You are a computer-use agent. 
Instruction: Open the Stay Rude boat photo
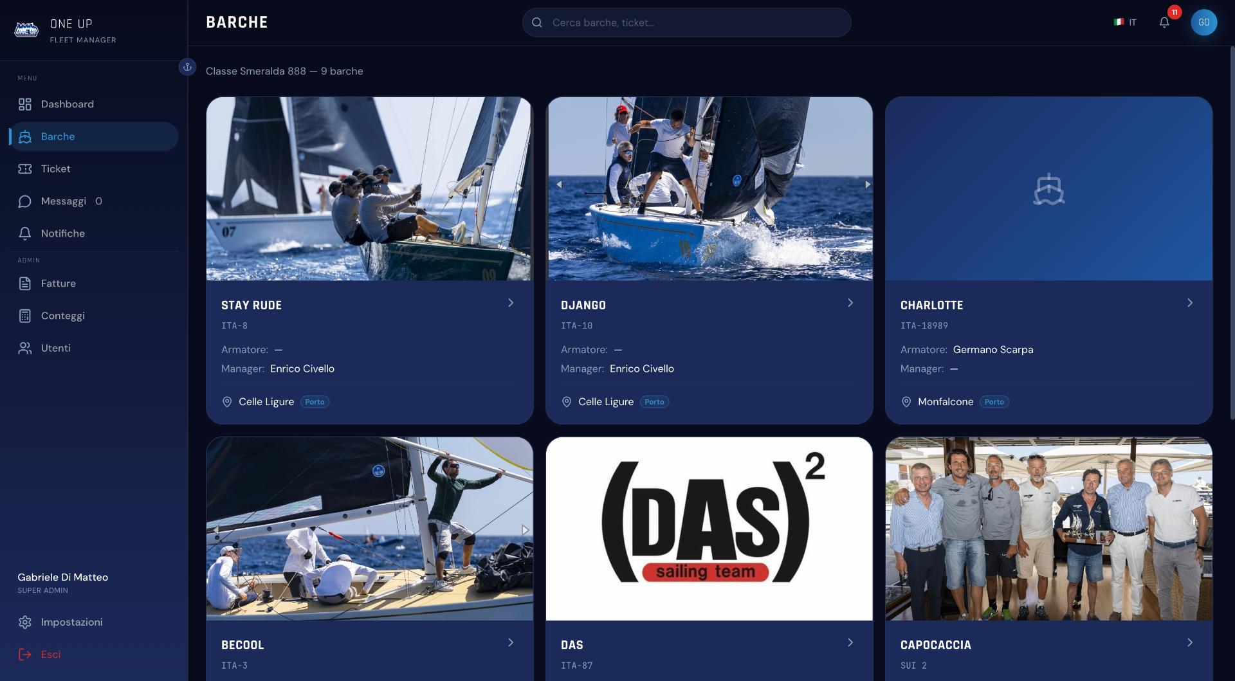369,188
